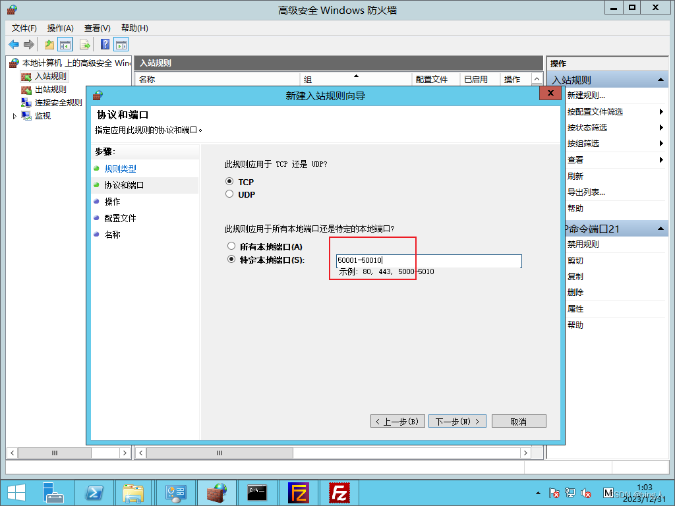Open the Command Prompt taskbar icon
Image resolution: width=675 pixels, height=506 pixels.
tap(258, 493)
